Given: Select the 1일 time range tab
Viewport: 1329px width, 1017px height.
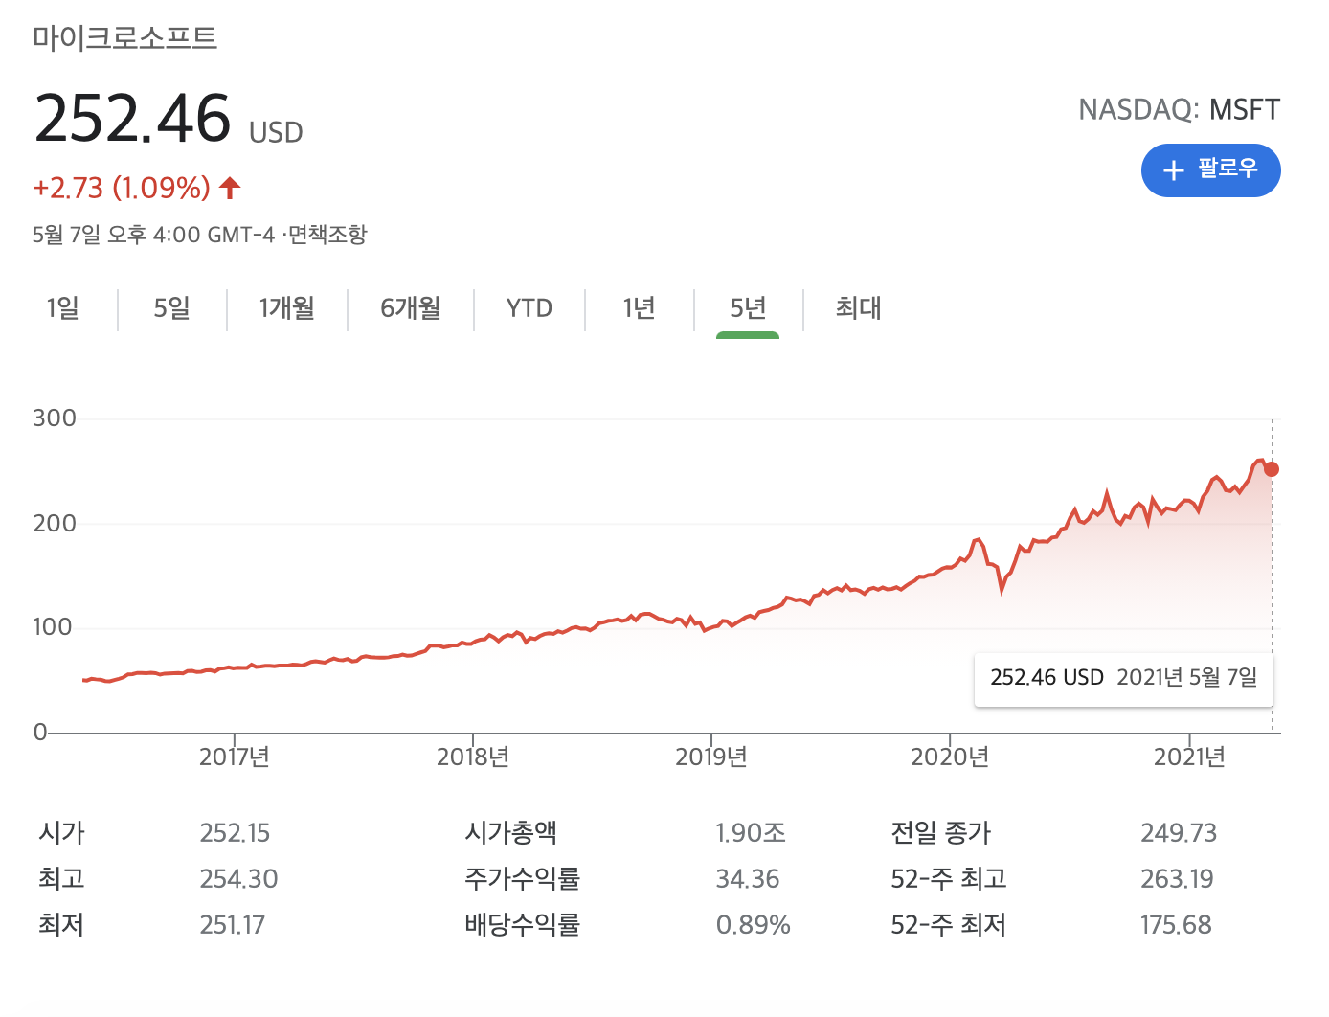Looking at the screenshot, I should [63, 308].
